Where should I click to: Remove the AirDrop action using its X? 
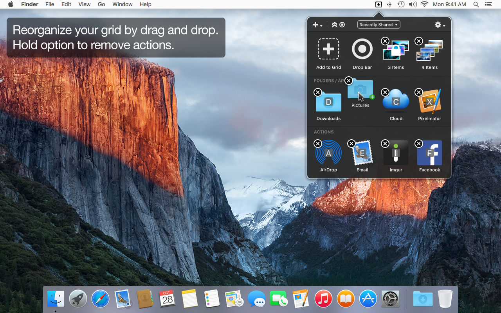click(318, 144)
